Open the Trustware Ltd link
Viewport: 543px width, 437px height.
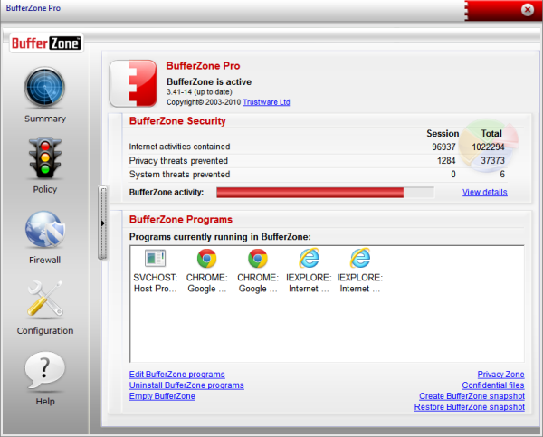(266, 102)
